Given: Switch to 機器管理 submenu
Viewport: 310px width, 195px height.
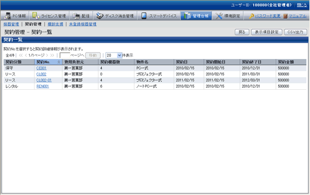Looking at the screenshot, I should [11, 24].
